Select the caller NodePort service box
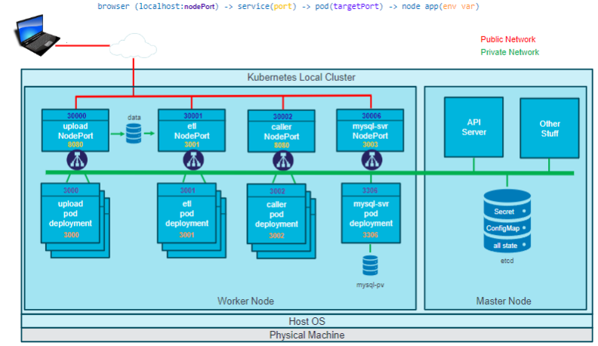Viewport: 598px width, 346px height. [282, 131]
